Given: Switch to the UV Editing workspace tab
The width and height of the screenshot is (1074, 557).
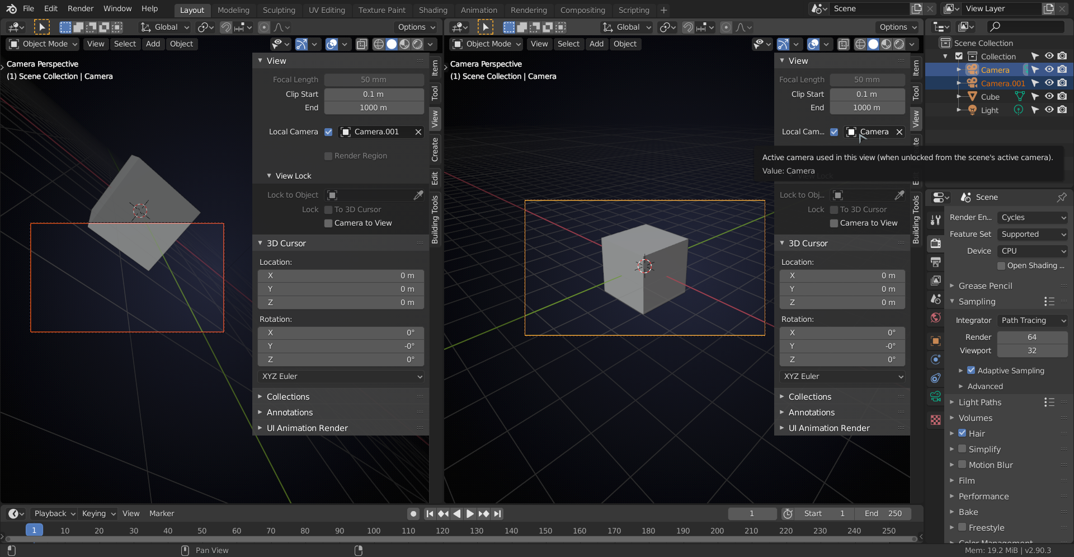Looking at the screenshot, I should click(327, 10).
